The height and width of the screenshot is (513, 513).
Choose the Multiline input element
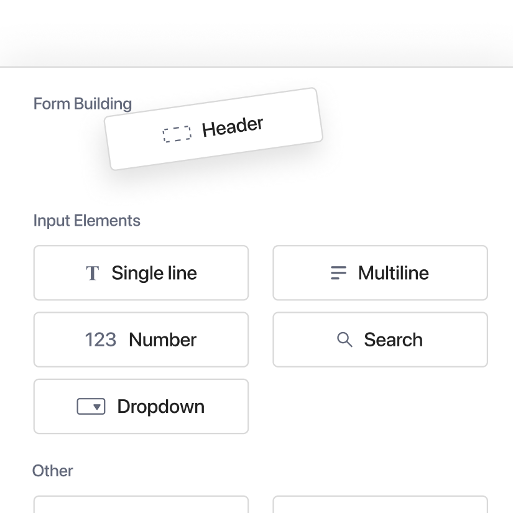[x=380, y=273]
